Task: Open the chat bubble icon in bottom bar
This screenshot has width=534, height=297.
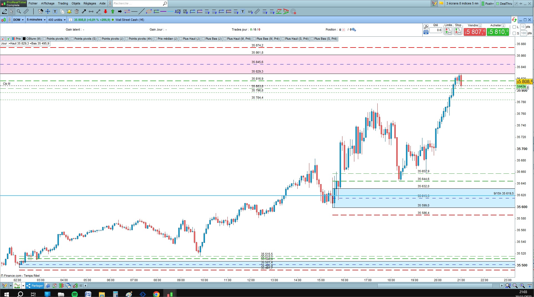Action: 47,286
